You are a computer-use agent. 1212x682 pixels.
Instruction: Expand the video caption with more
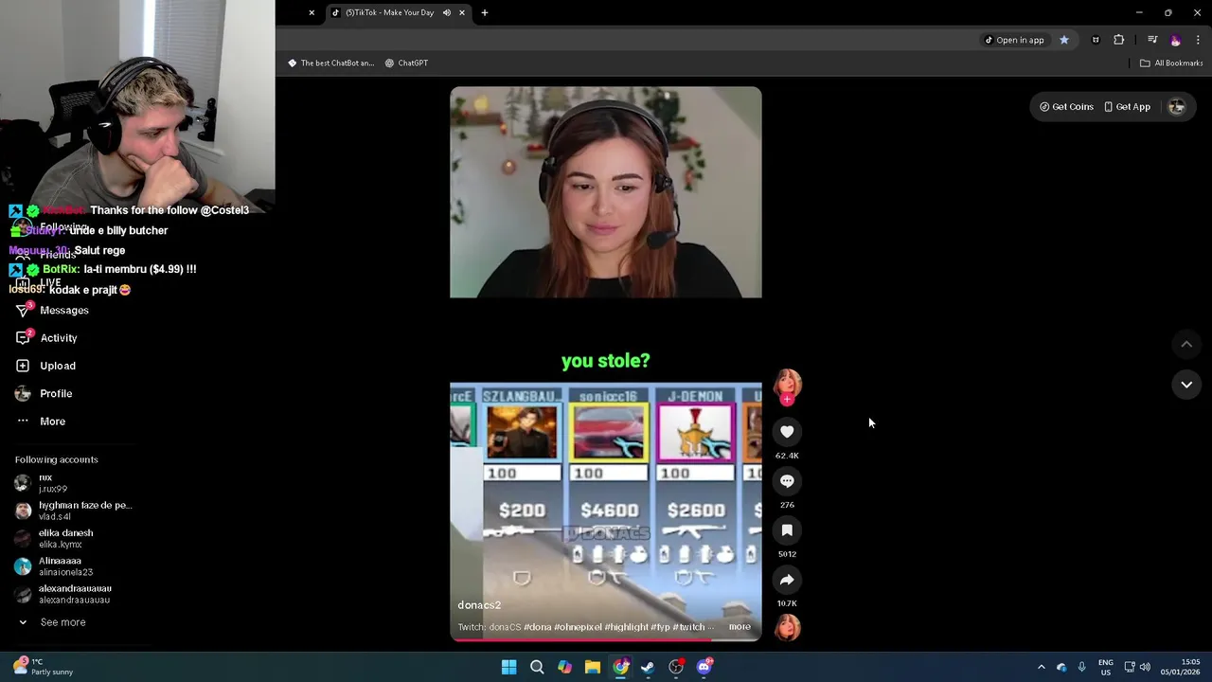pyautogui.click(x=740, y=627)
